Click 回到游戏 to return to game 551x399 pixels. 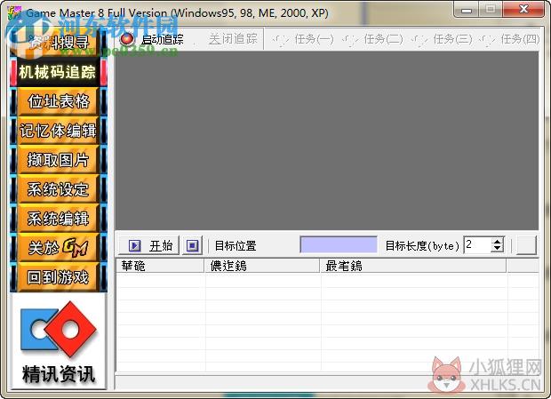coord(59,277)
